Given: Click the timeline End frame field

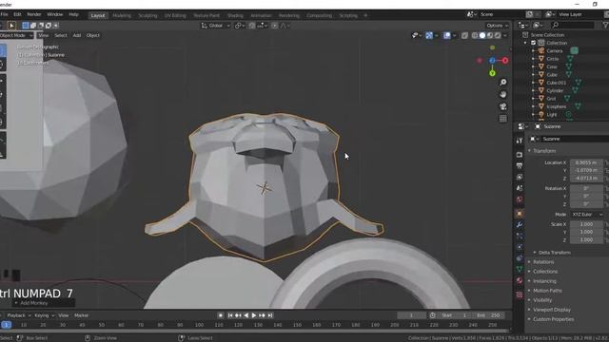Looking at the screenshot, I should 489,315.
